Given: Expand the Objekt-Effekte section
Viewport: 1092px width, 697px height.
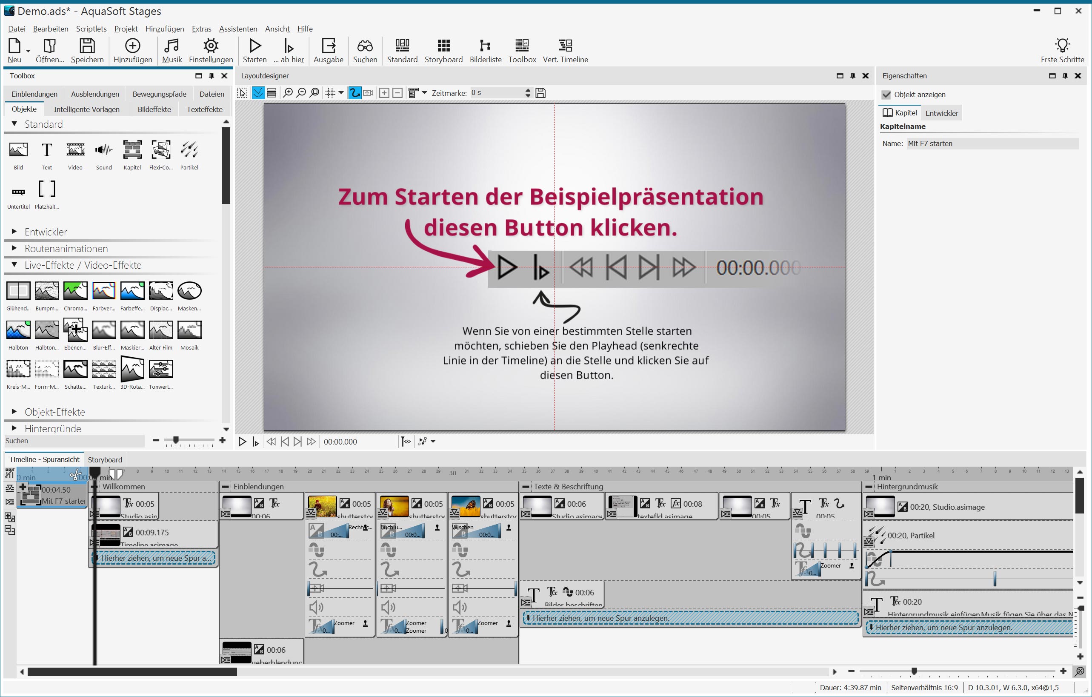Looking at the screenshot, I should pyautogui.click(x=14, y=412).
